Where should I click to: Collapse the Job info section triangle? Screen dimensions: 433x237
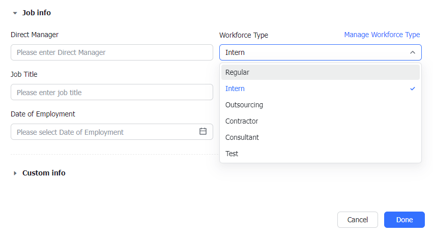[15, 13]
